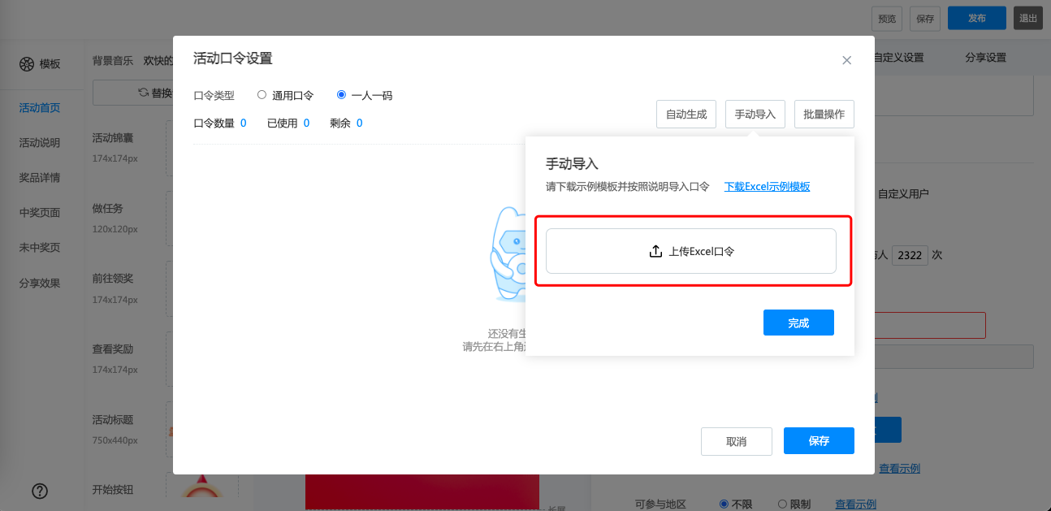This screenshot has height=511, width=1051.
Task: Choose 限制 for 可参与地区
Action: pyautogui.click(x=782, y=504)
